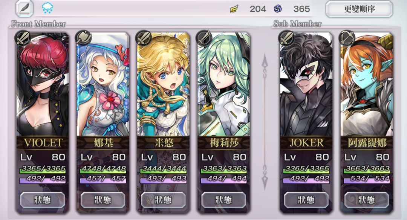
Task: Select the bow class icon on 阿露緹娜
Action: pyautogui.click(x=347, y=38)
